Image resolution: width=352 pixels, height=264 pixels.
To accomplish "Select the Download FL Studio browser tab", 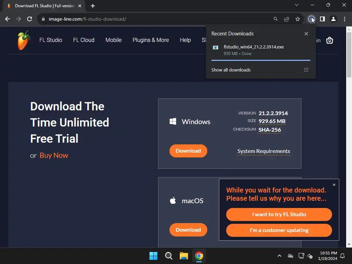I will click(44, 6).
